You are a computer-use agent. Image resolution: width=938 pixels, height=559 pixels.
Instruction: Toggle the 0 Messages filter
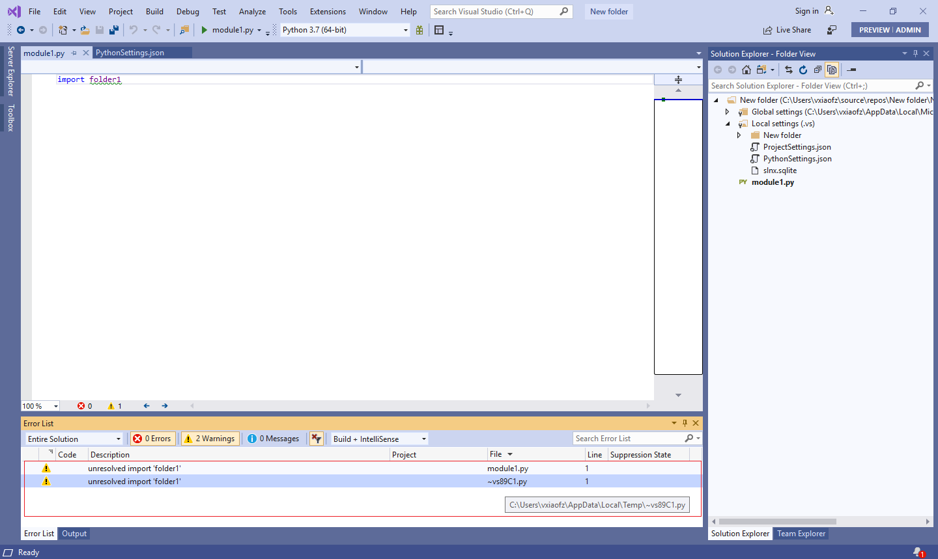274,438
